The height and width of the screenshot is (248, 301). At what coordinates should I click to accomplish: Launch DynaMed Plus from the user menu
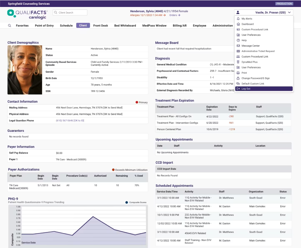pyautogui.click(x=238, y=62)
